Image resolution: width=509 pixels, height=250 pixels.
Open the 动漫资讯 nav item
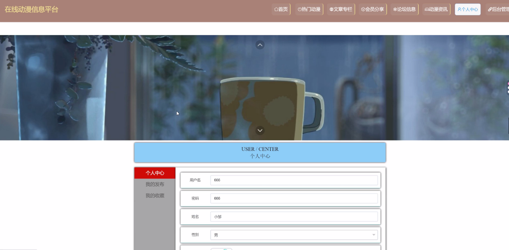(436, 9)
